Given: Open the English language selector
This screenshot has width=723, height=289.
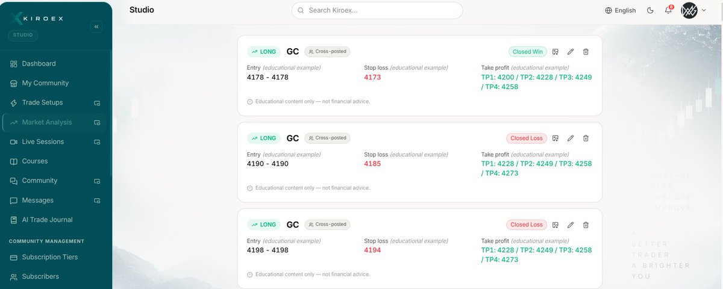Looking at the screenshot, I should pyautogui.click(x=621, y=10).
